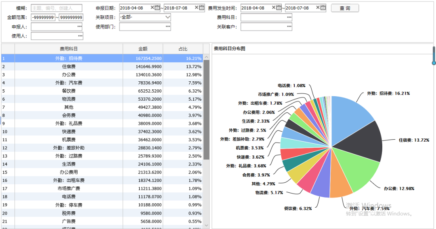Sort by 占比 column header
The image size is (436, 229).
pos(183,49)
